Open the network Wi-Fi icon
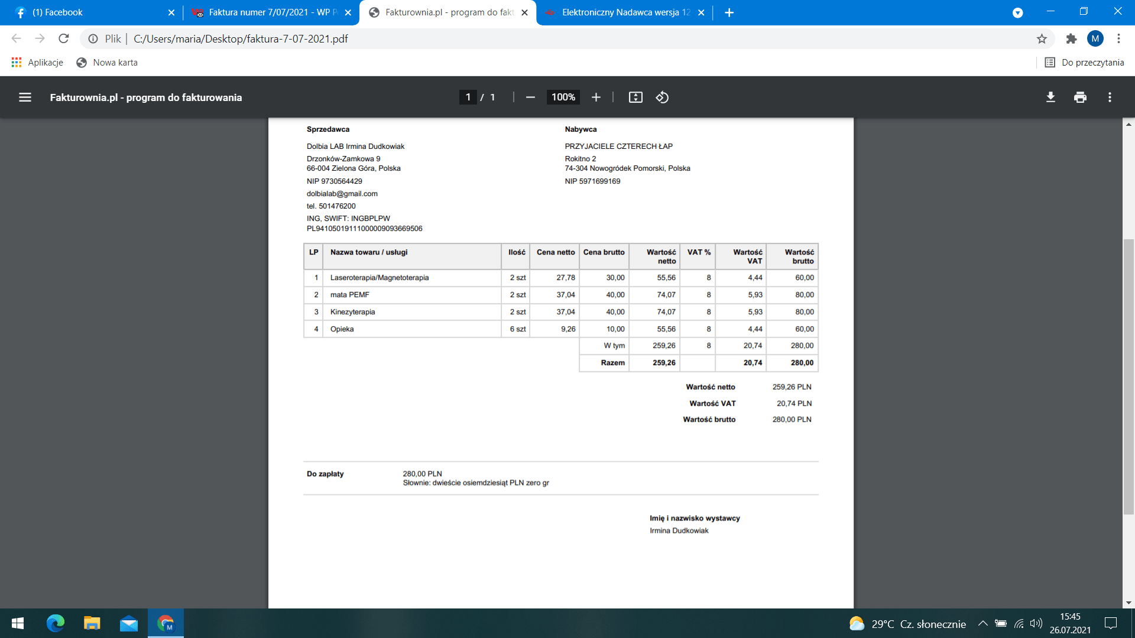The width and height of the screenshot is (1135, 638). click(x=1019, y=623)
